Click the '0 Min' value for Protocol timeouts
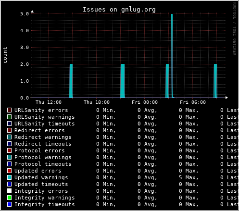The width and height of the screenshot is (239, 211). tap(106, 164)
